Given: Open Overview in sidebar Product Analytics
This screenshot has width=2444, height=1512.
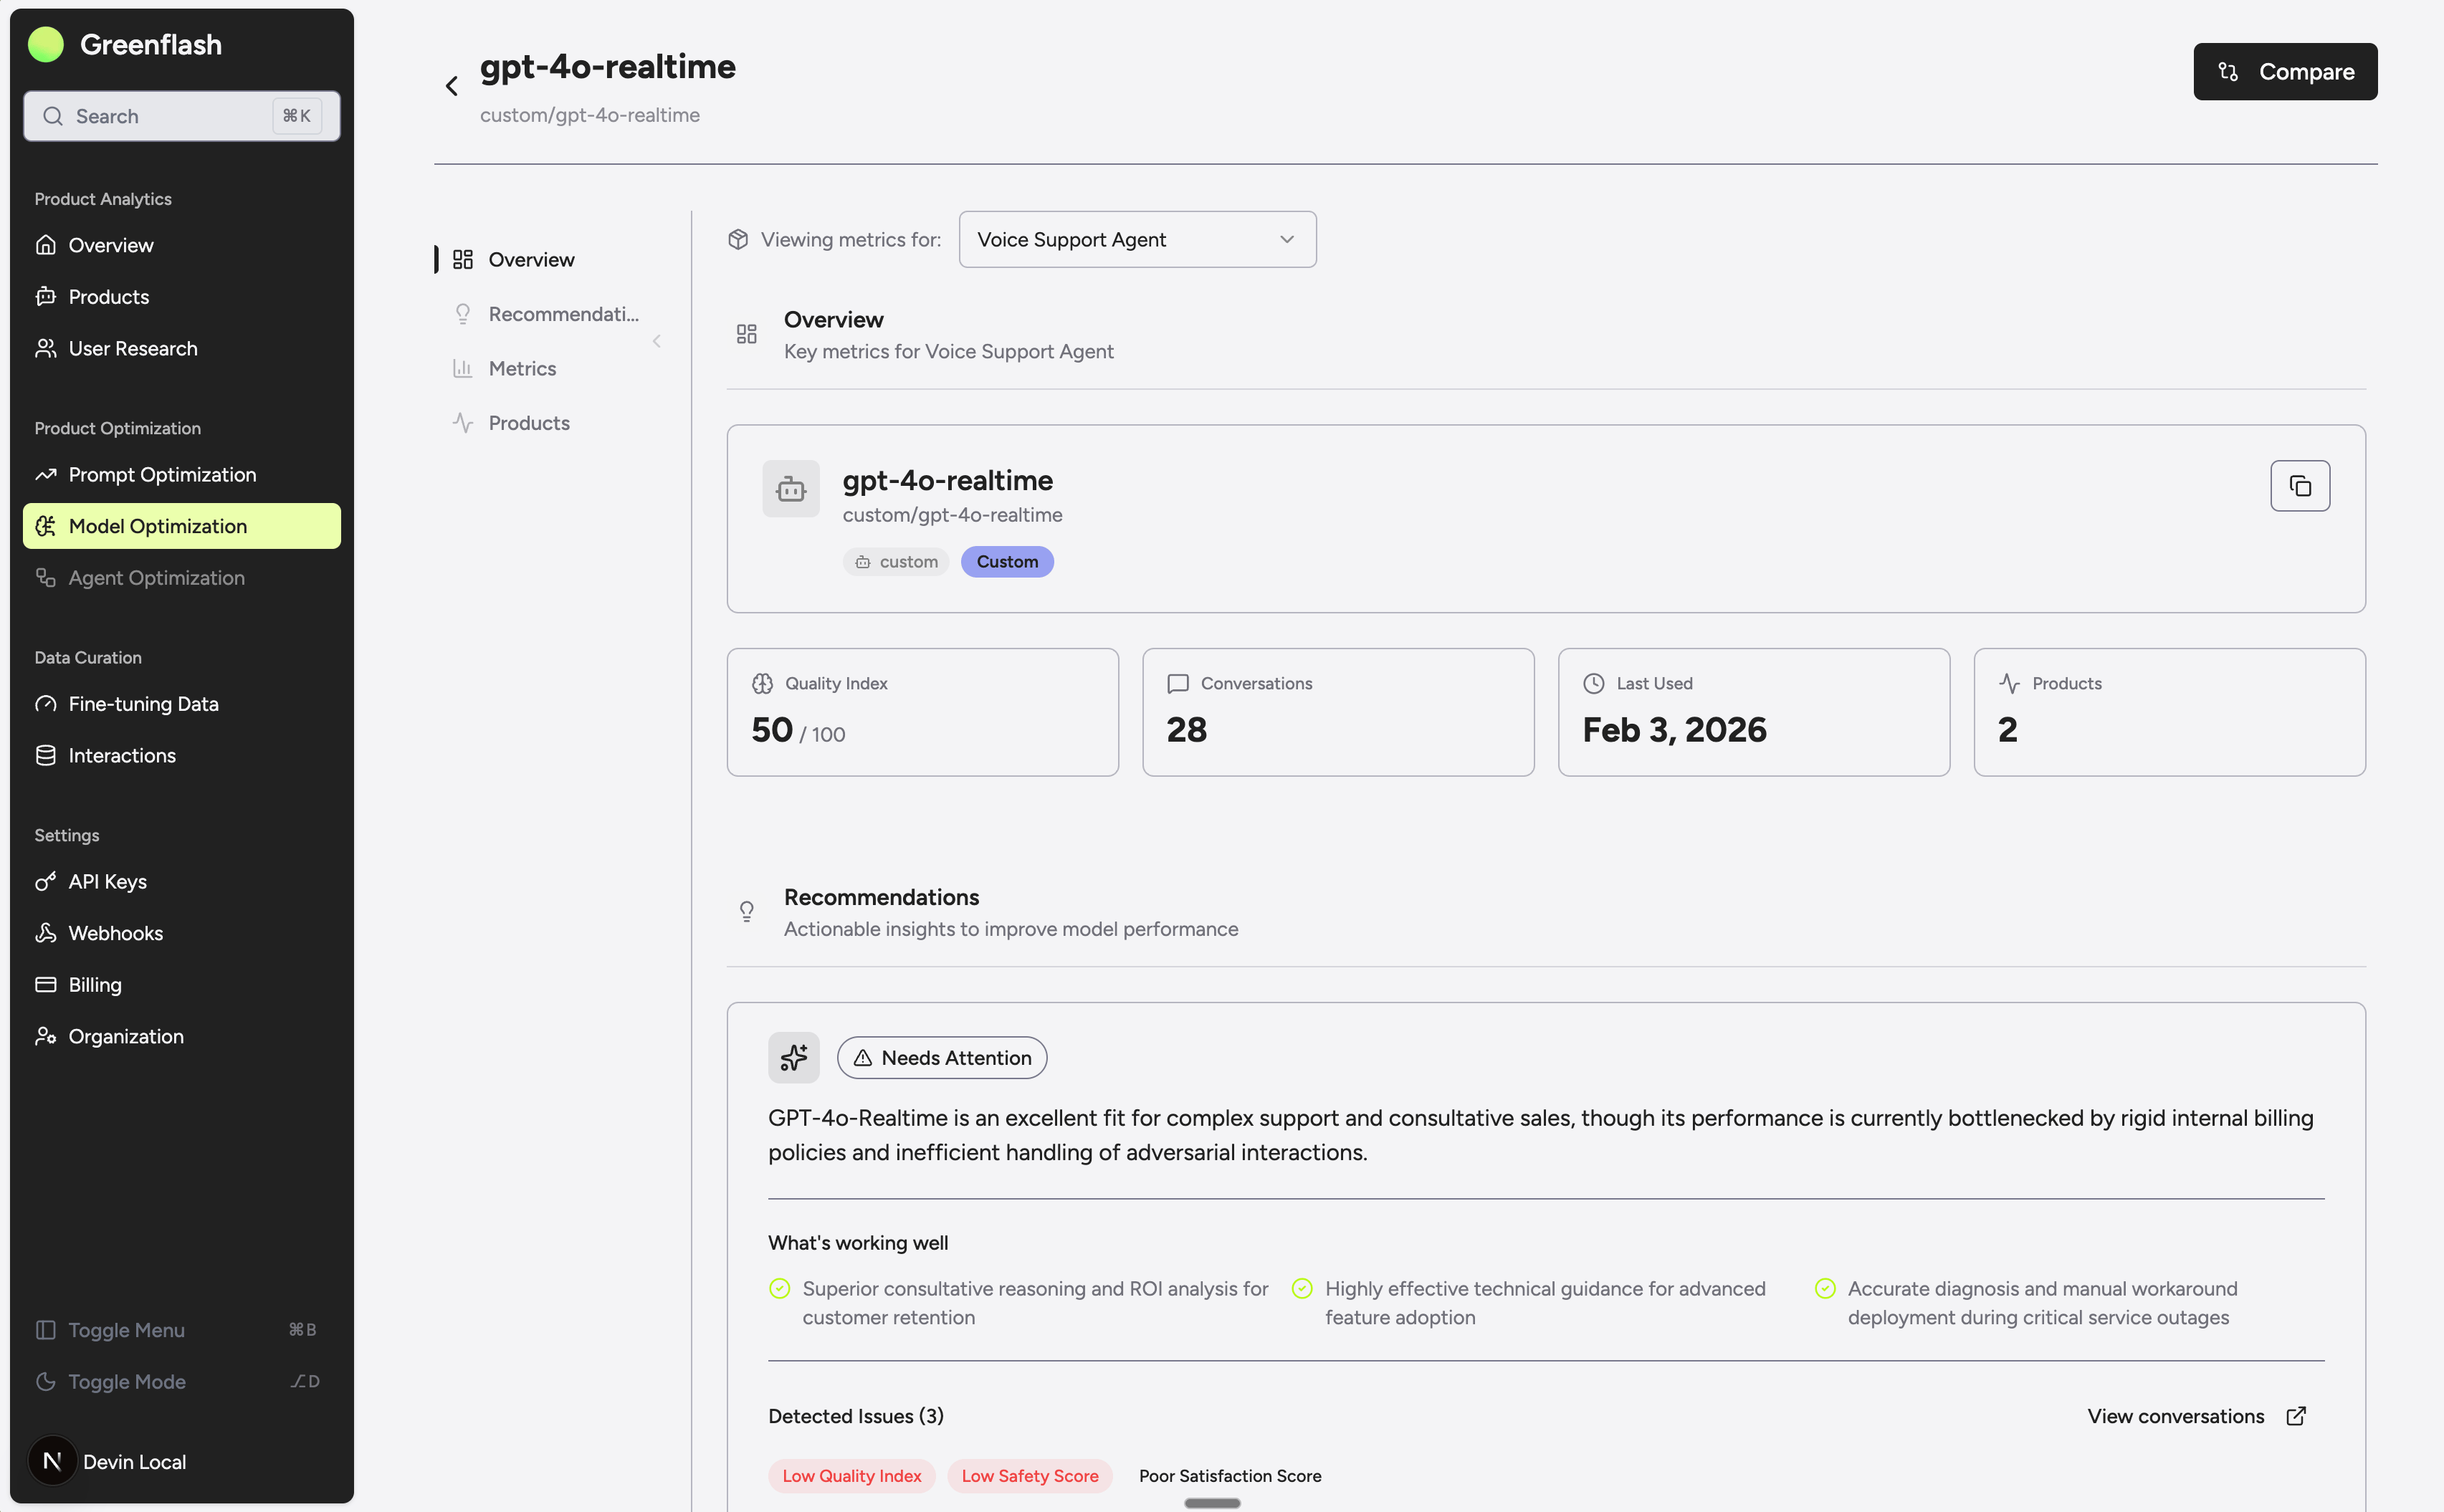Looking at the screenshot, I should coord(181,245).
